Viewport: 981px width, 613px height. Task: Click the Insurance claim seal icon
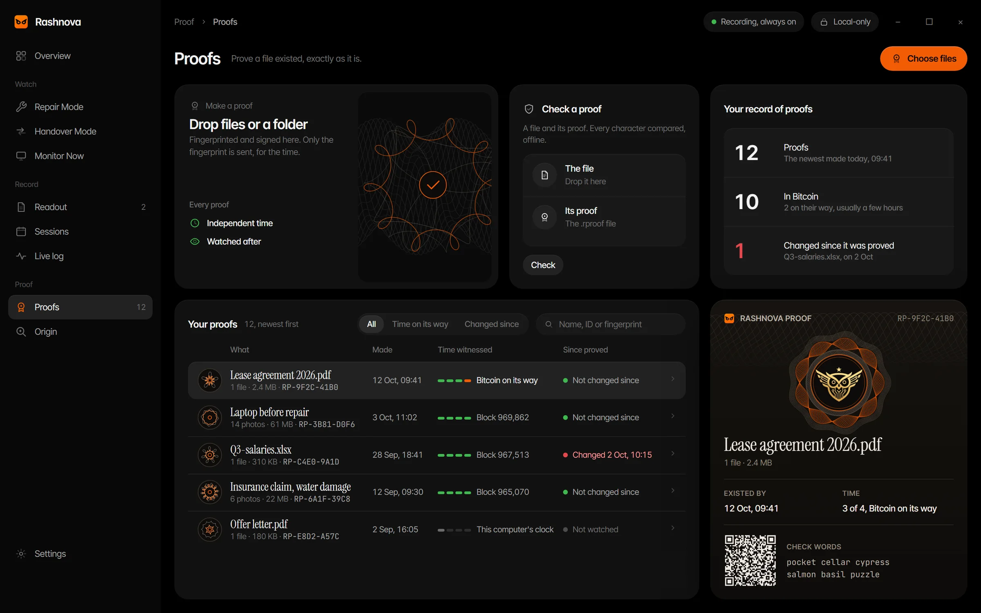point(210,492)
